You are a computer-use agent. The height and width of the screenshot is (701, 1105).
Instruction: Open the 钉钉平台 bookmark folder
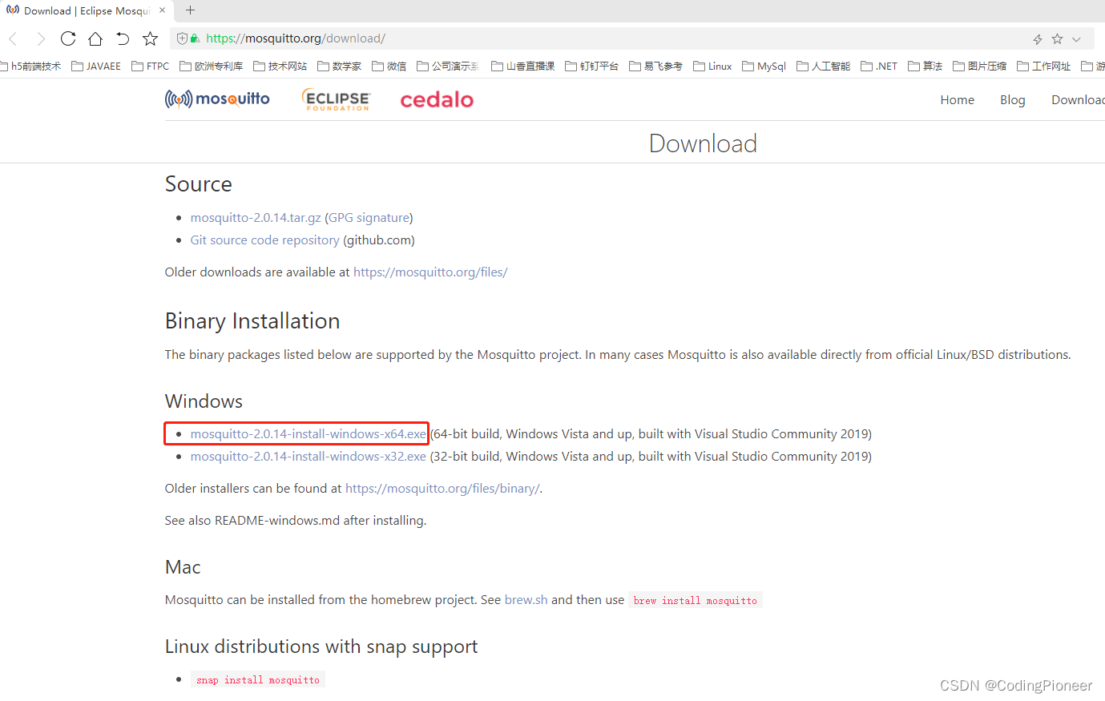591,66
